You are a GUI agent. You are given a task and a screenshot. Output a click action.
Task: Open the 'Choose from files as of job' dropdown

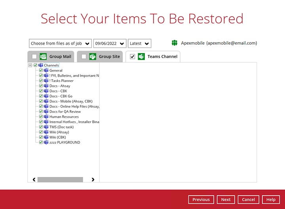60,43
